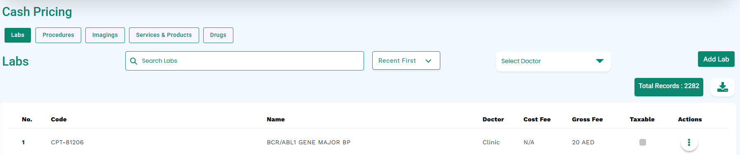This screenshot has height=155, width=740.
Task: Focus the Search Labs input field
Action: (x=244, y=61)
